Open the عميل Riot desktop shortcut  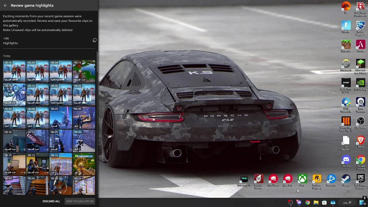(288, 180)
